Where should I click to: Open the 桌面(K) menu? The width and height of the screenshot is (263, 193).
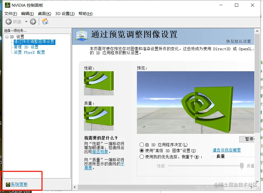45,14
